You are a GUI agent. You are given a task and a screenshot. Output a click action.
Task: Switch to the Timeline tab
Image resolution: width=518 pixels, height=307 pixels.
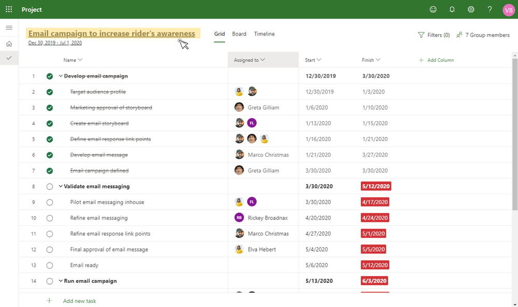[264, 34]
